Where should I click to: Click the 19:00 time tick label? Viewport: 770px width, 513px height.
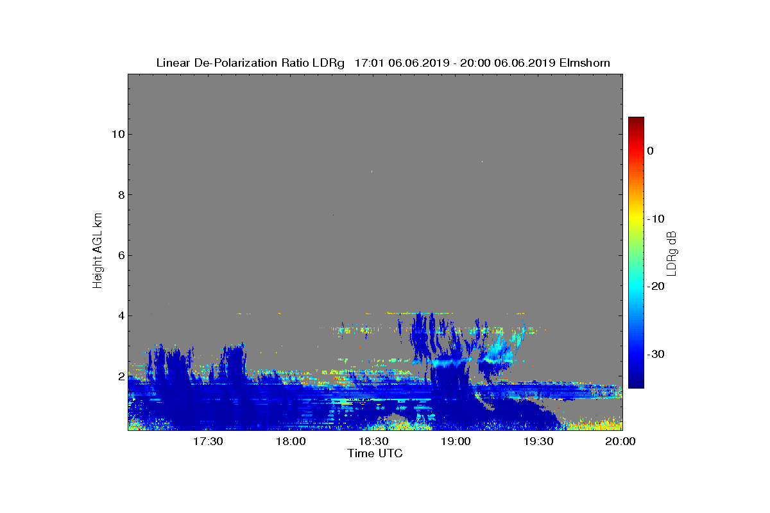point(456,442)
